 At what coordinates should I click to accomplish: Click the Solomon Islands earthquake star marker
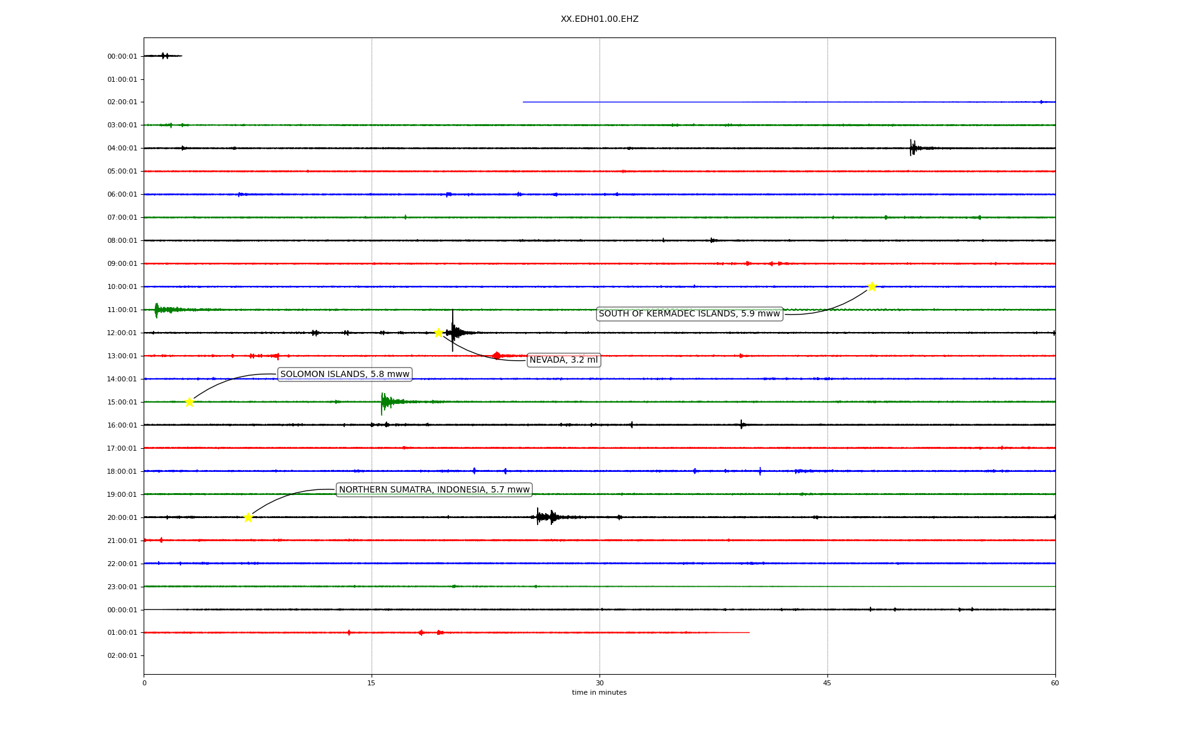[189, 402]
